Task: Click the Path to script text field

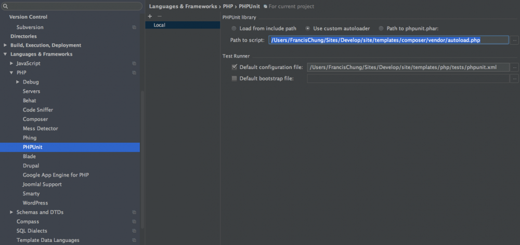Action: (388, 40)
